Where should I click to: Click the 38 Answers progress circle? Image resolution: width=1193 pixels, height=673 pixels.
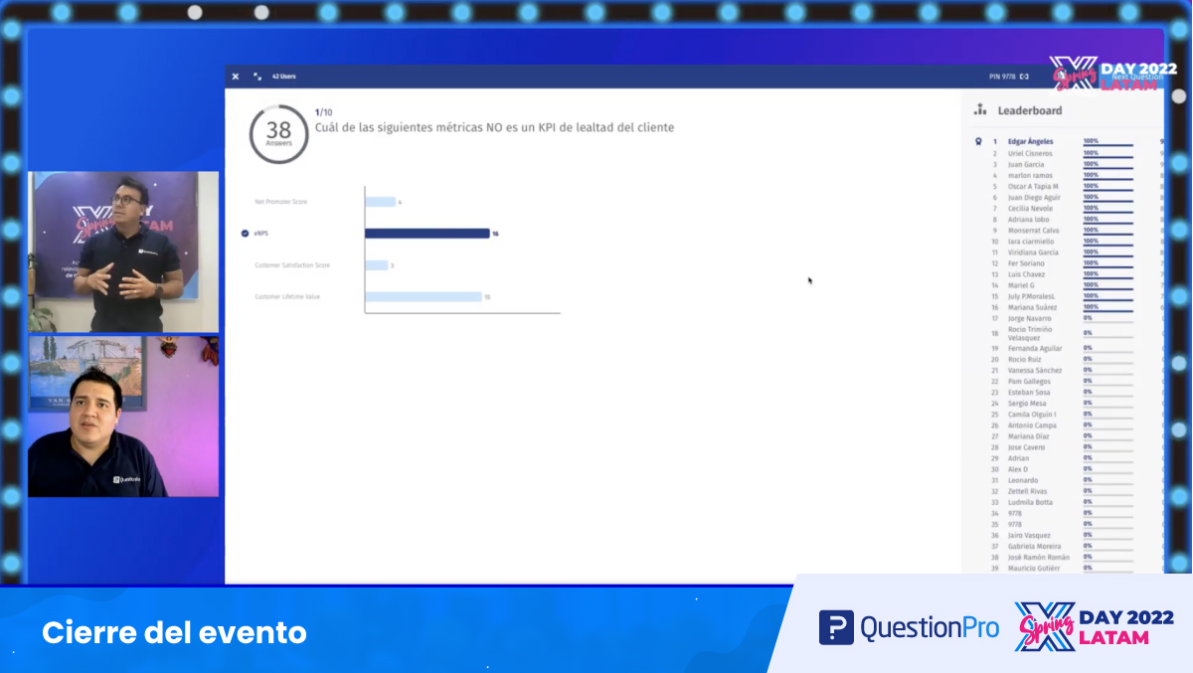pyautogui.click(x=278, y=134)
